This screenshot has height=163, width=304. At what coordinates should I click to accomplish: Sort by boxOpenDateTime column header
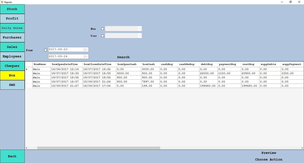tap(66, 64)
